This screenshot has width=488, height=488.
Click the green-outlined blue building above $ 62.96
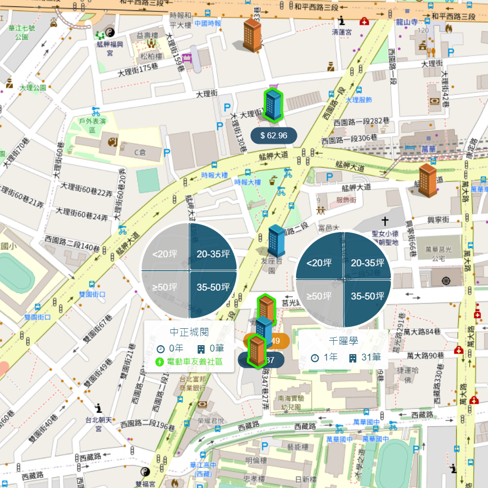(x=273, y=105)
